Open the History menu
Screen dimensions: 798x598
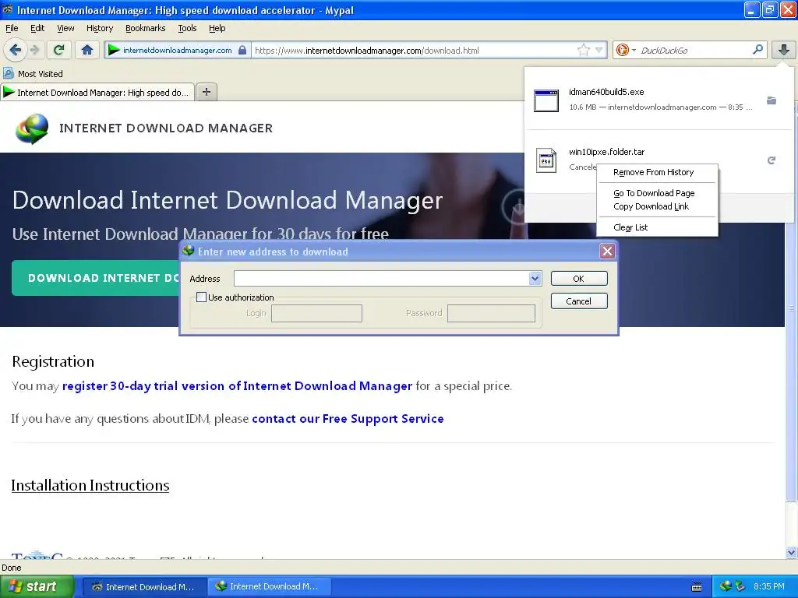[99, 28]
